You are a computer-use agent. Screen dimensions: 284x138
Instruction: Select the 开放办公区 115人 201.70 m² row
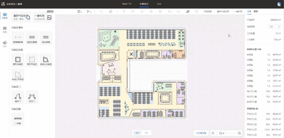(x=264, y=129)
